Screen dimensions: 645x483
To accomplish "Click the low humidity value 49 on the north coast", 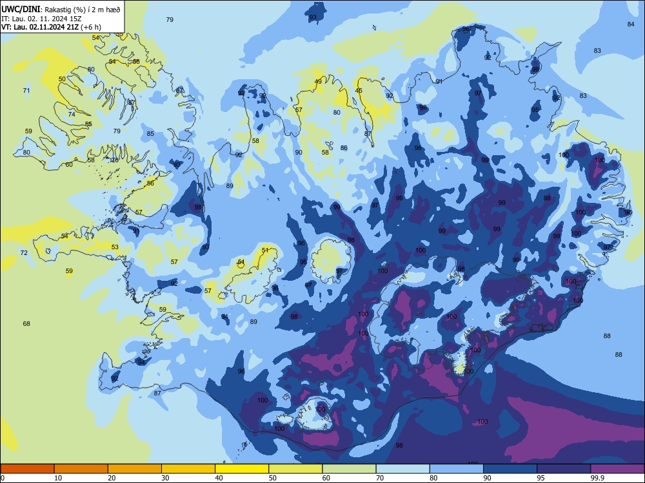I will 318,81.
